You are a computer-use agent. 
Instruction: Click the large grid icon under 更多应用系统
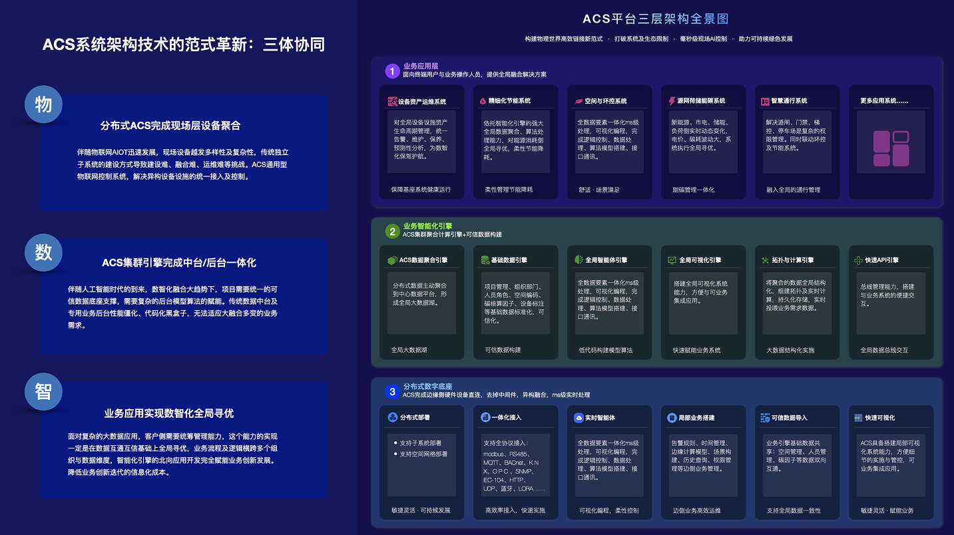pyautogui.click(x=891, y=148)
